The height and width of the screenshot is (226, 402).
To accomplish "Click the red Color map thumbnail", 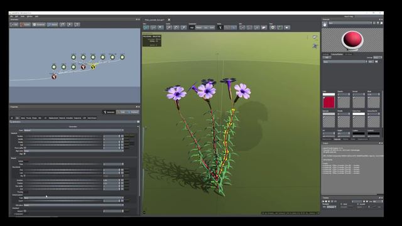I will (x=329, y=102).
